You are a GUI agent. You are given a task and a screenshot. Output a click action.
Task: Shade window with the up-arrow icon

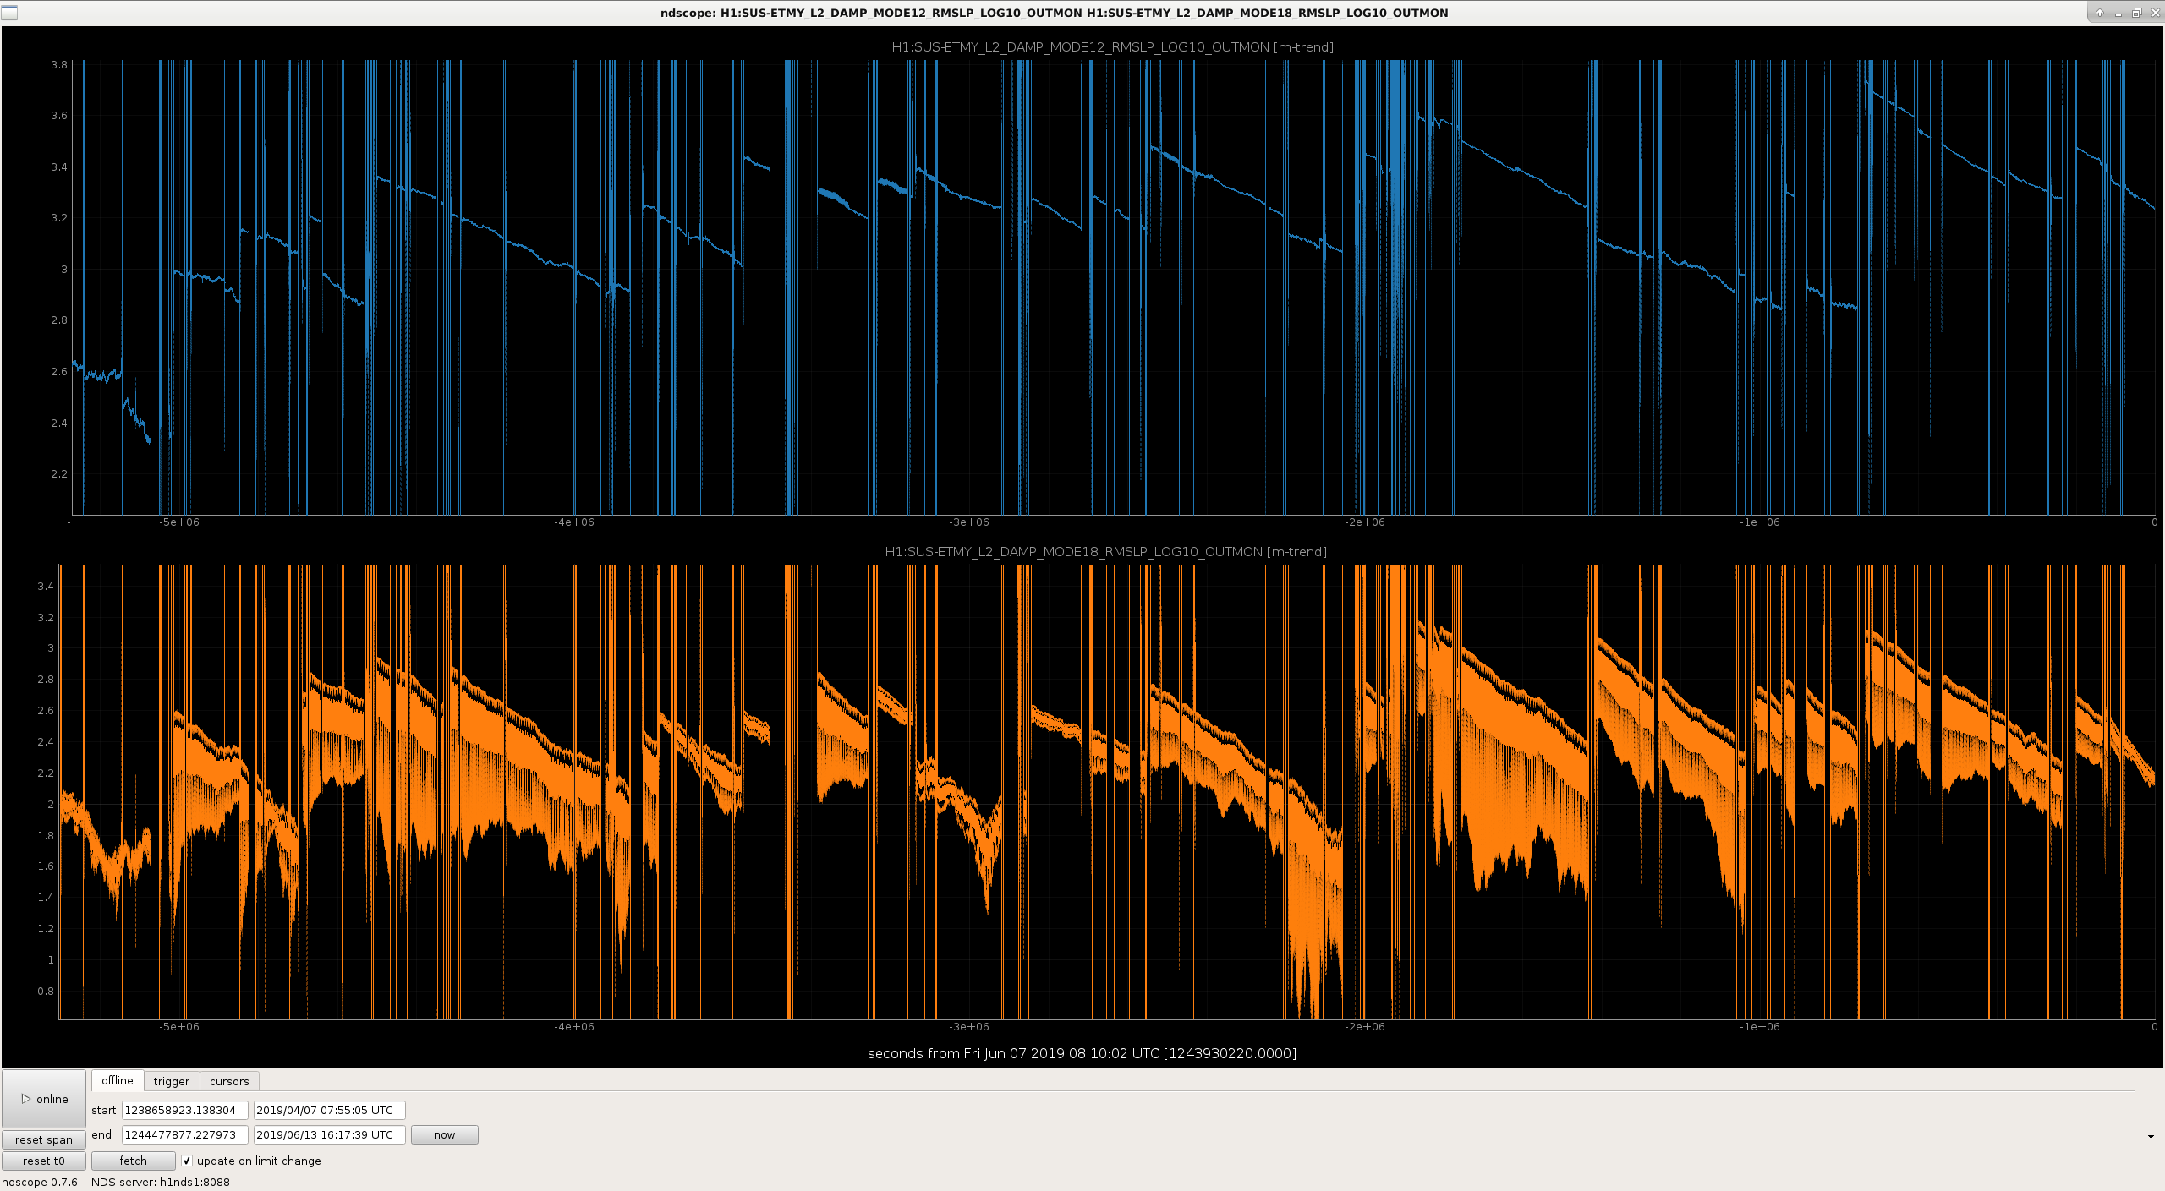pyautogui.click(x=2100, y=13)
